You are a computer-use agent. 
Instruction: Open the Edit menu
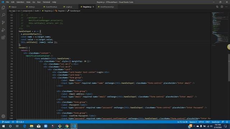pos(13,2)
